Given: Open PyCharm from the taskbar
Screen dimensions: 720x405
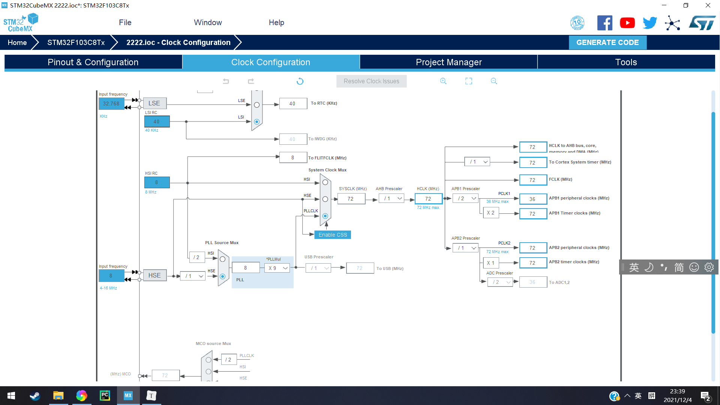Looking at the screenshot, I should coord(105,396).
